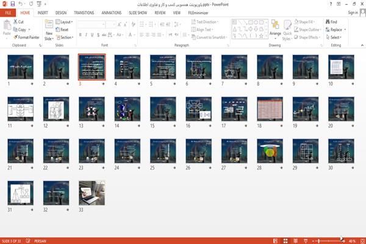Select slide 18 table thumbnail
The image size is (366, 244).
tap(270, 109)
